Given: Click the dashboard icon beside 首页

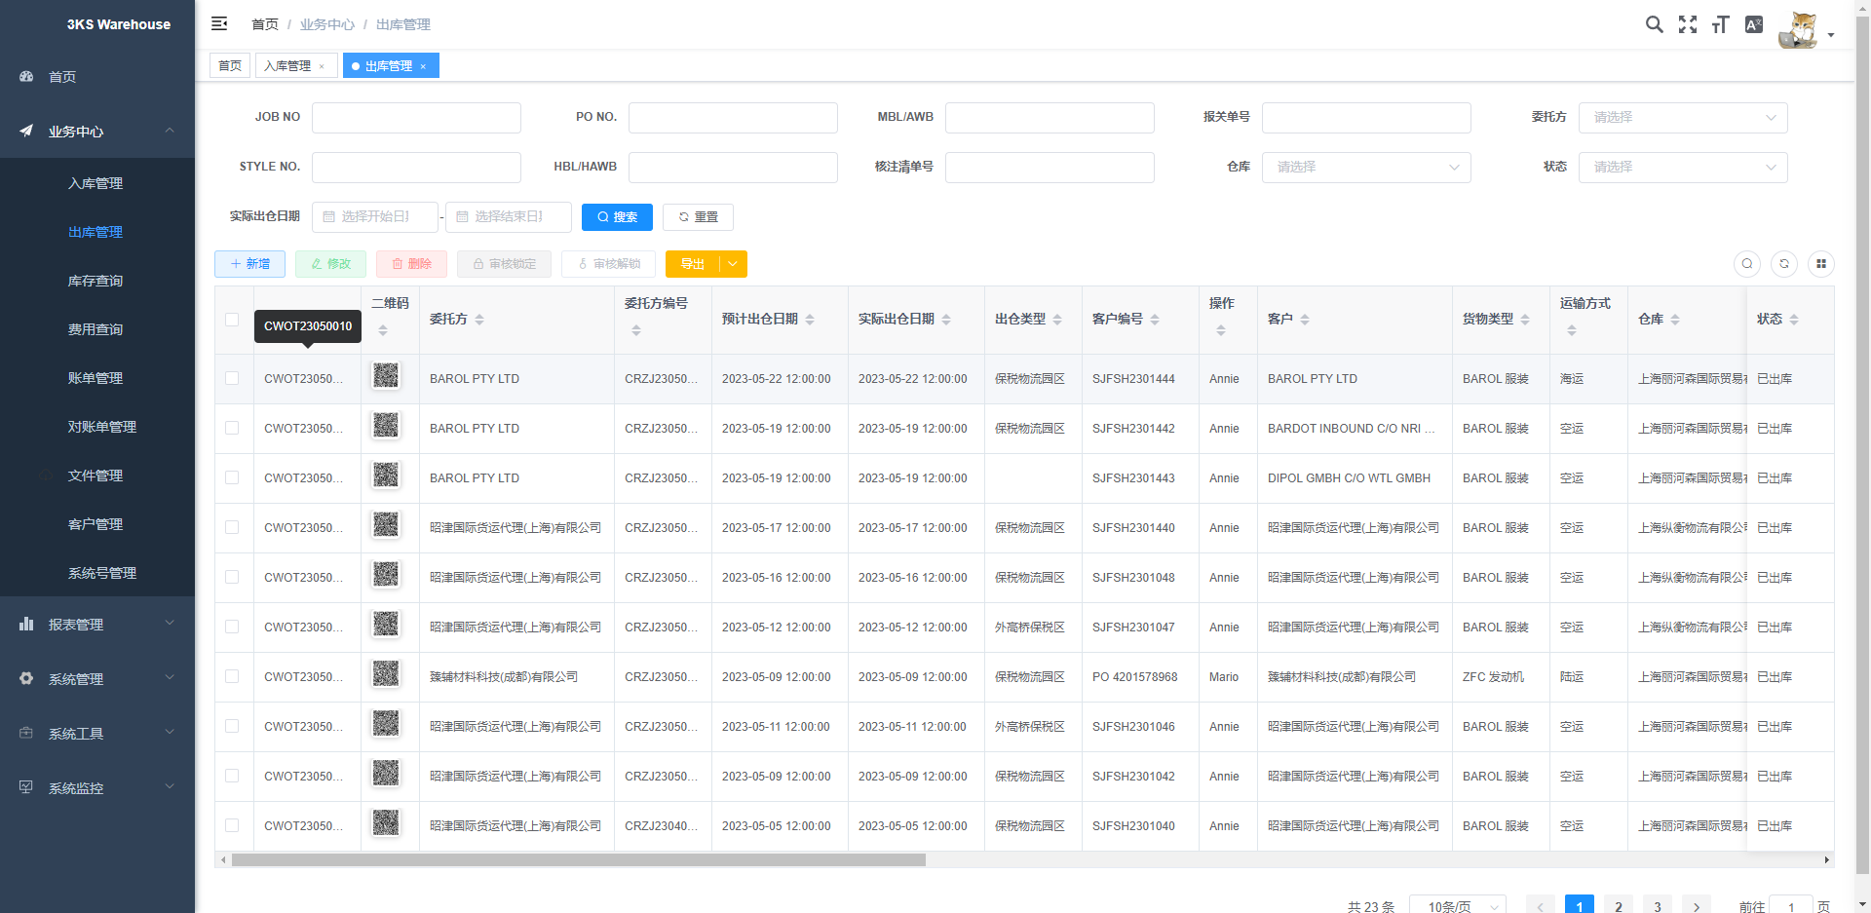Looking at the screenshot, I should click(26, 76).
